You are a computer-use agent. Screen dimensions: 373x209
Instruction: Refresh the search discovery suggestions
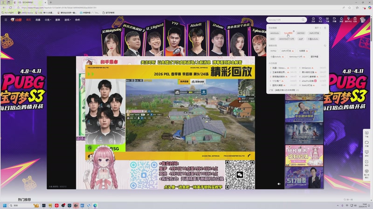(x=325, y=46)
